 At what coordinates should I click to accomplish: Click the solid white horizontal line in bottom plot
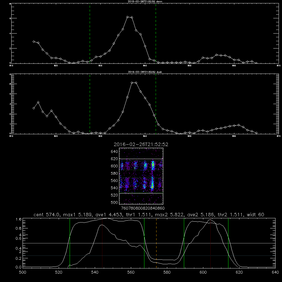click(x=149, y=243)
